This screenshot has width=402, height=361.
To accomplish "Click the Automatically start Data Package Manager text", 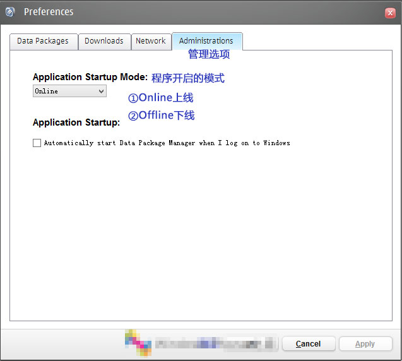I will click(x=167, y=143).
